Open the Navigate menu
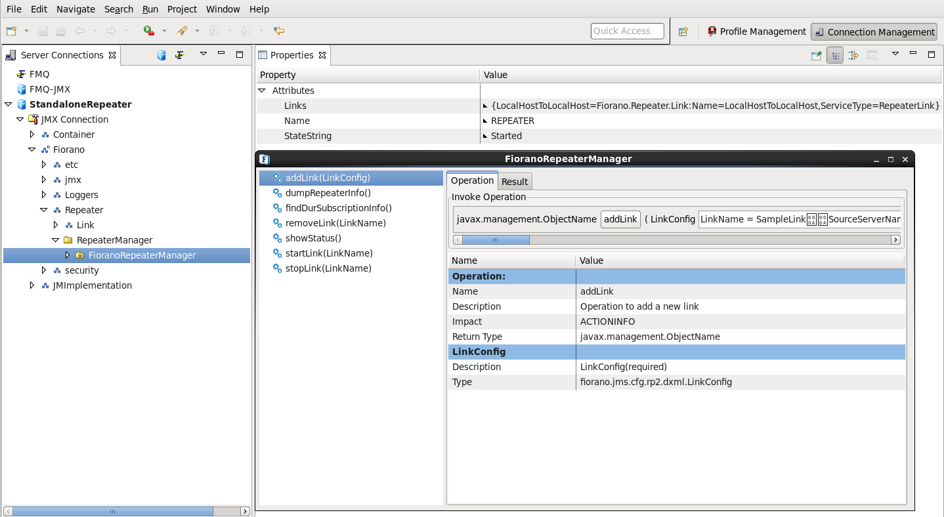The image size is (944, 517). tap(75, 9)
